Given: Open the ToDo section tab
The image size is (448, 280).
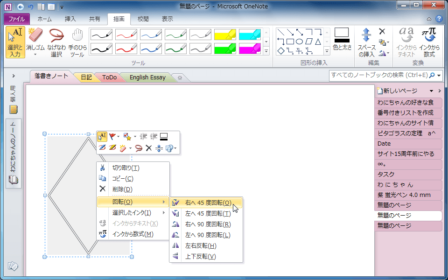Looking at the screenshot, I should [x=109, y=77].
